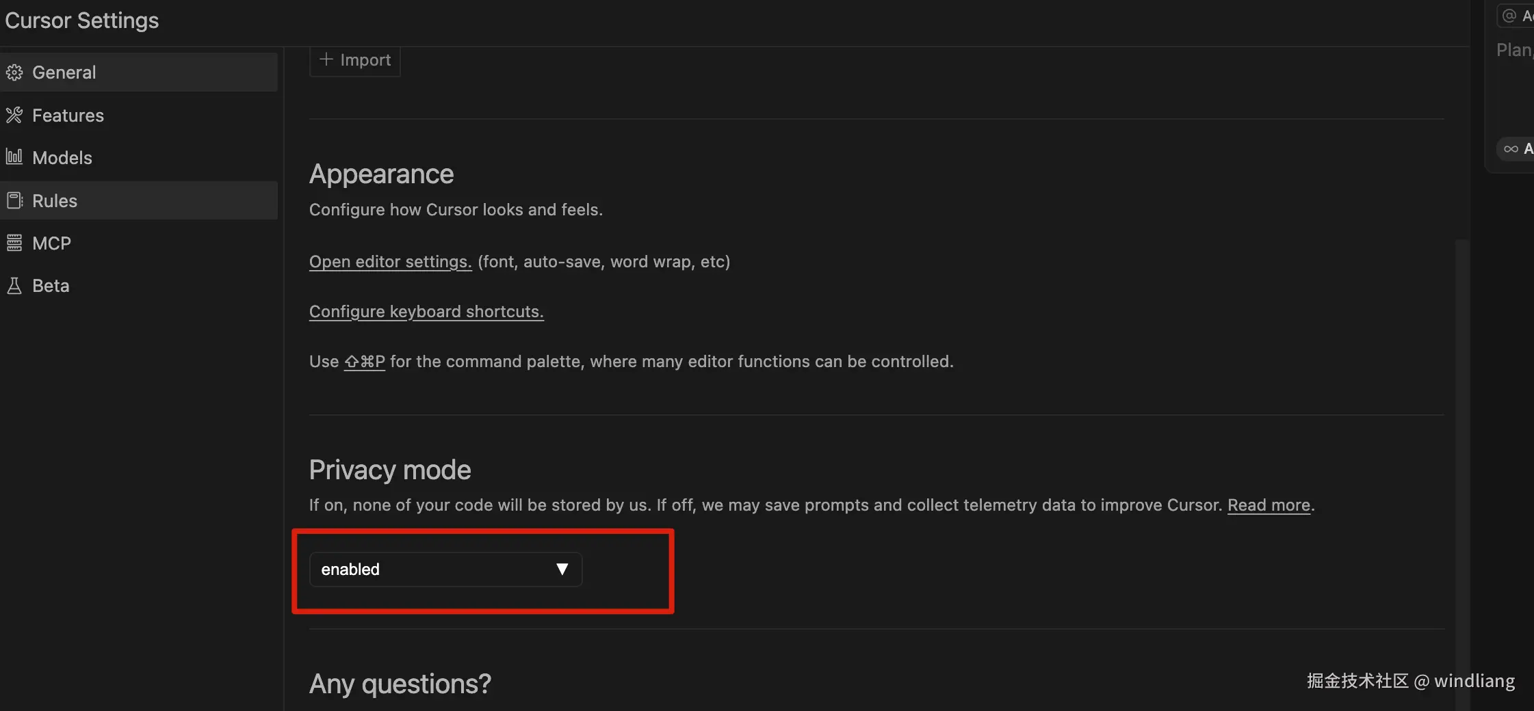The height and width of the screenshot is (711, 1534).
Task: Select the Rules settings tab
Action: [x=139, y=200]
